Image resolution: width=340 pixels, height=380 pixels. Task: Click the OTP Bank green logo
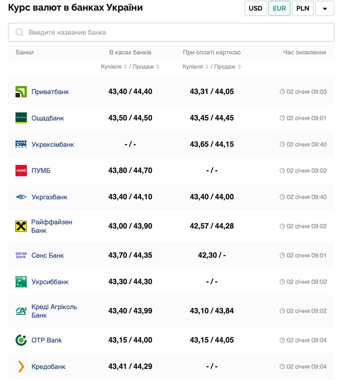point(21,340)
